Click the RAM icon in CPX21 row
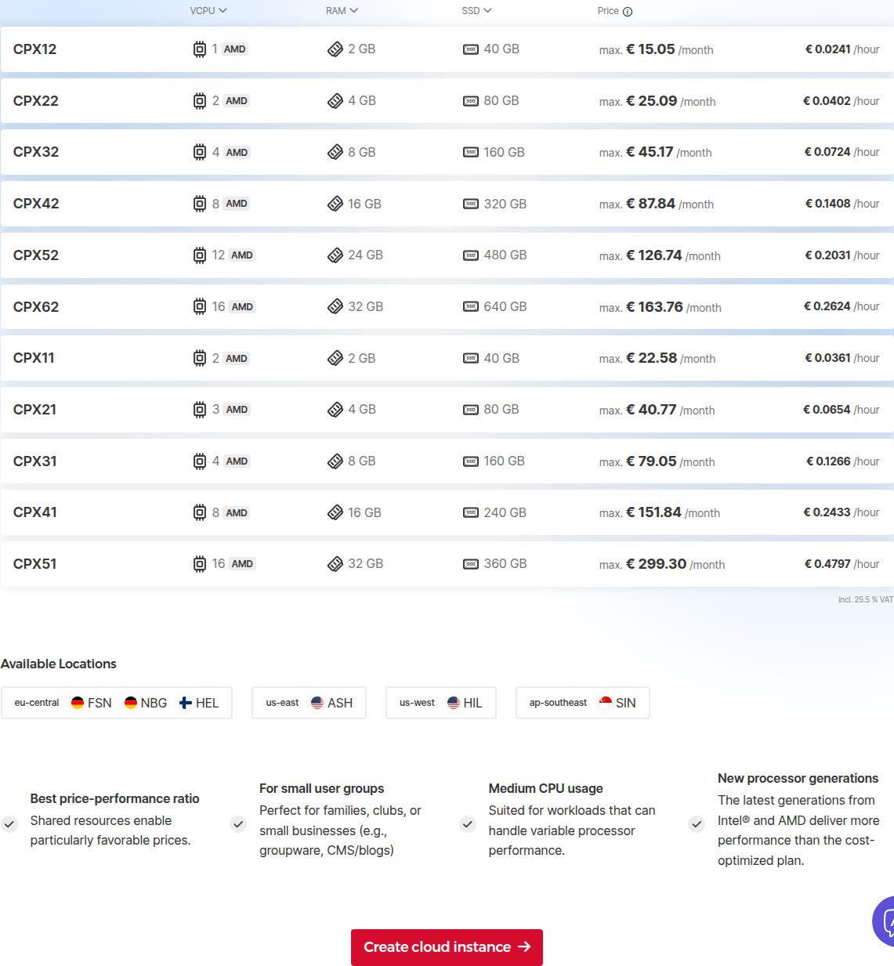Image resolution: width=894 pixels, height=966 pixels. (335, 410)
